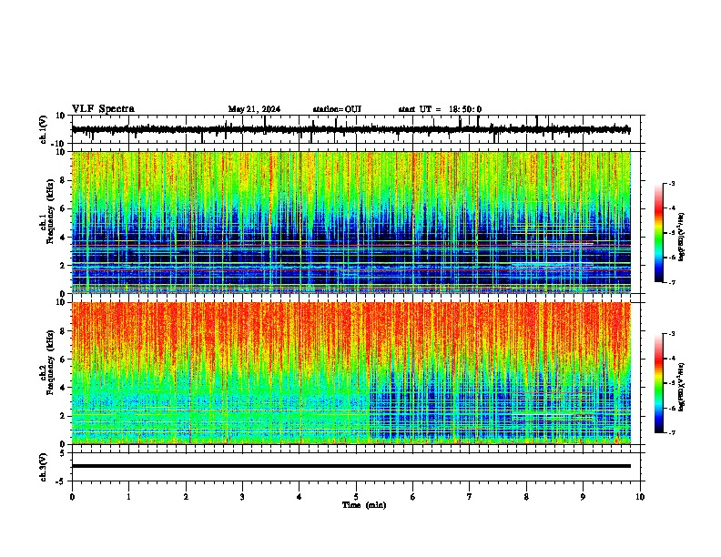This screenshot has height=557, width=721.
Task: Click the -7 label on ch.1 color scale
Action: tap(672, 282)
